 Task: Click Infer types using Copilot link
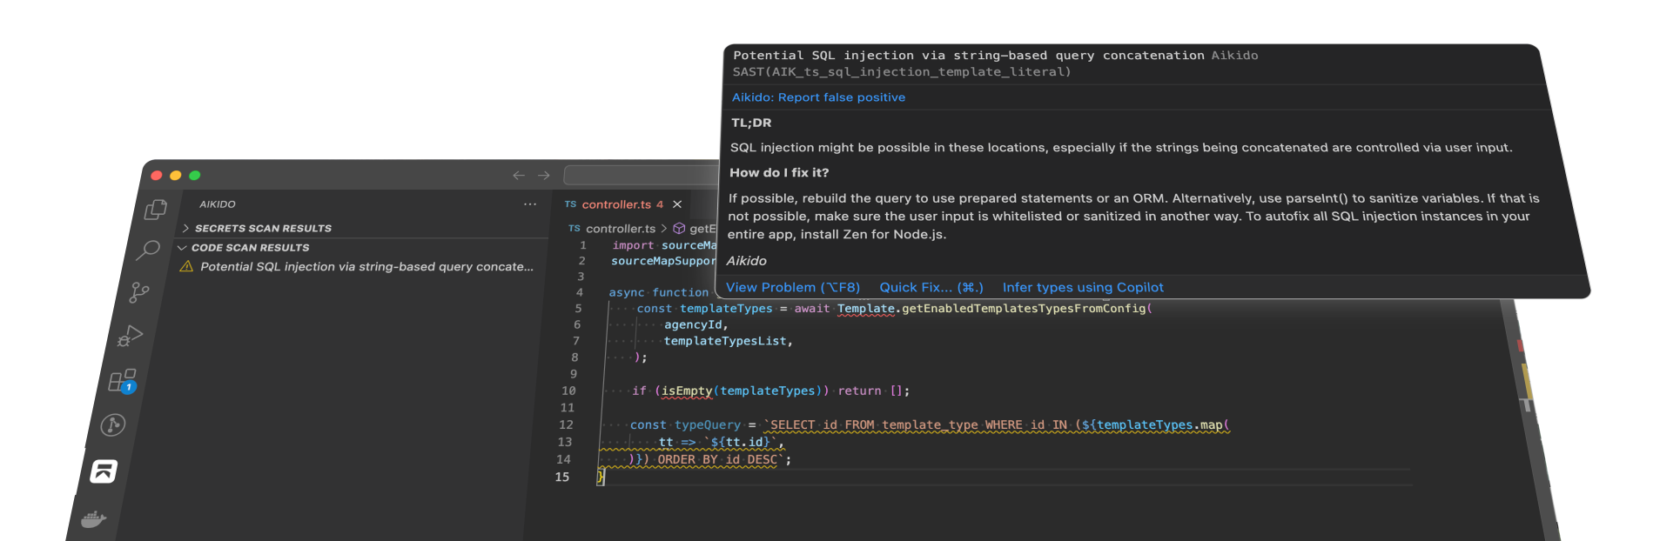[x=1083, y=287]
